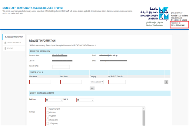Click the QF Staff ID/Qatar ID field
Image resolution: width=189 pixels, height=126 pixels.
click(117, 82)
